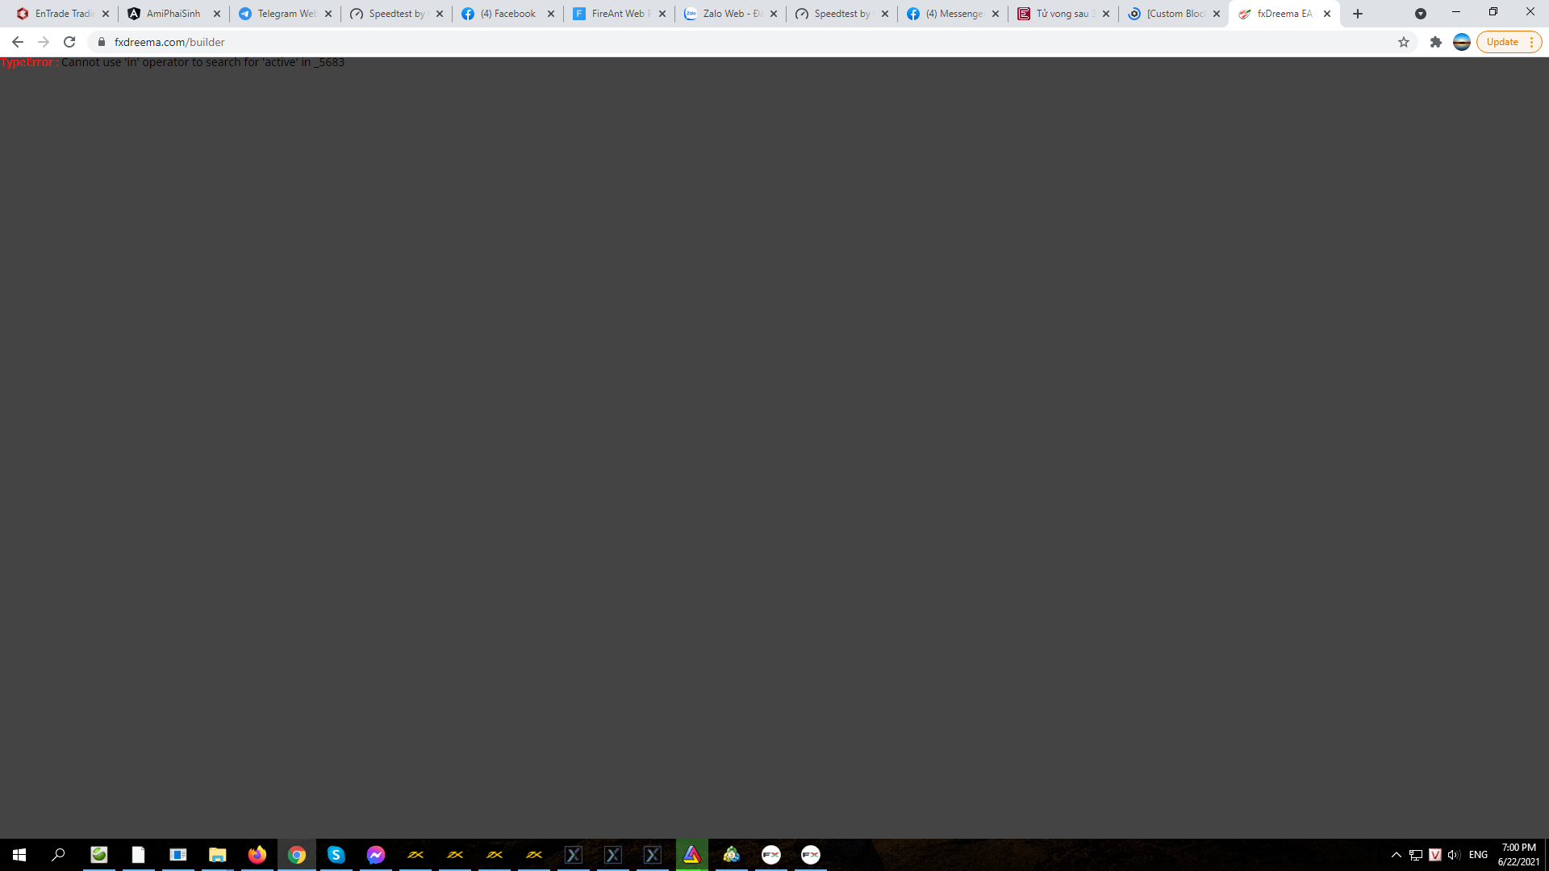Open the Extensions puzzle icon
The width and height of the screenshot is (1549, 871).
pos(1436,42)
